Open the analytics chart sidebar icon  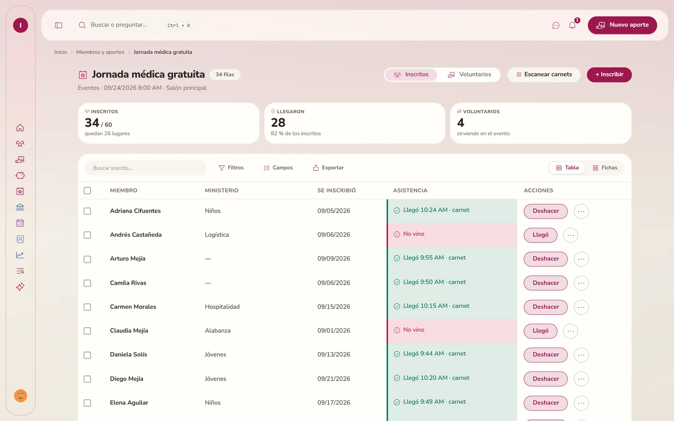[20, 255]
